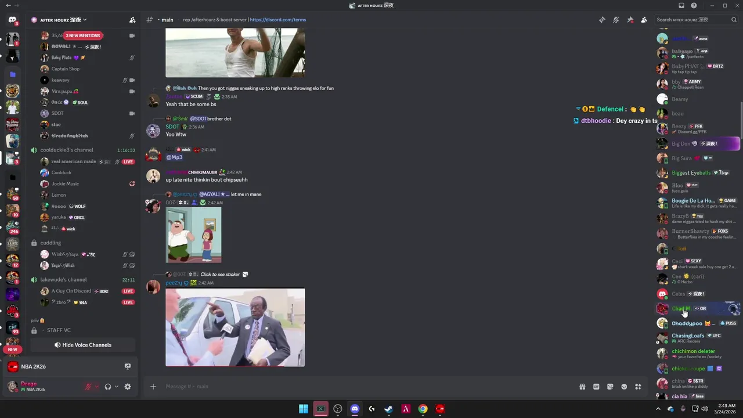Select Big Don in member list
The width and height of the screenshot is (743, 418).
click(698, 143)
